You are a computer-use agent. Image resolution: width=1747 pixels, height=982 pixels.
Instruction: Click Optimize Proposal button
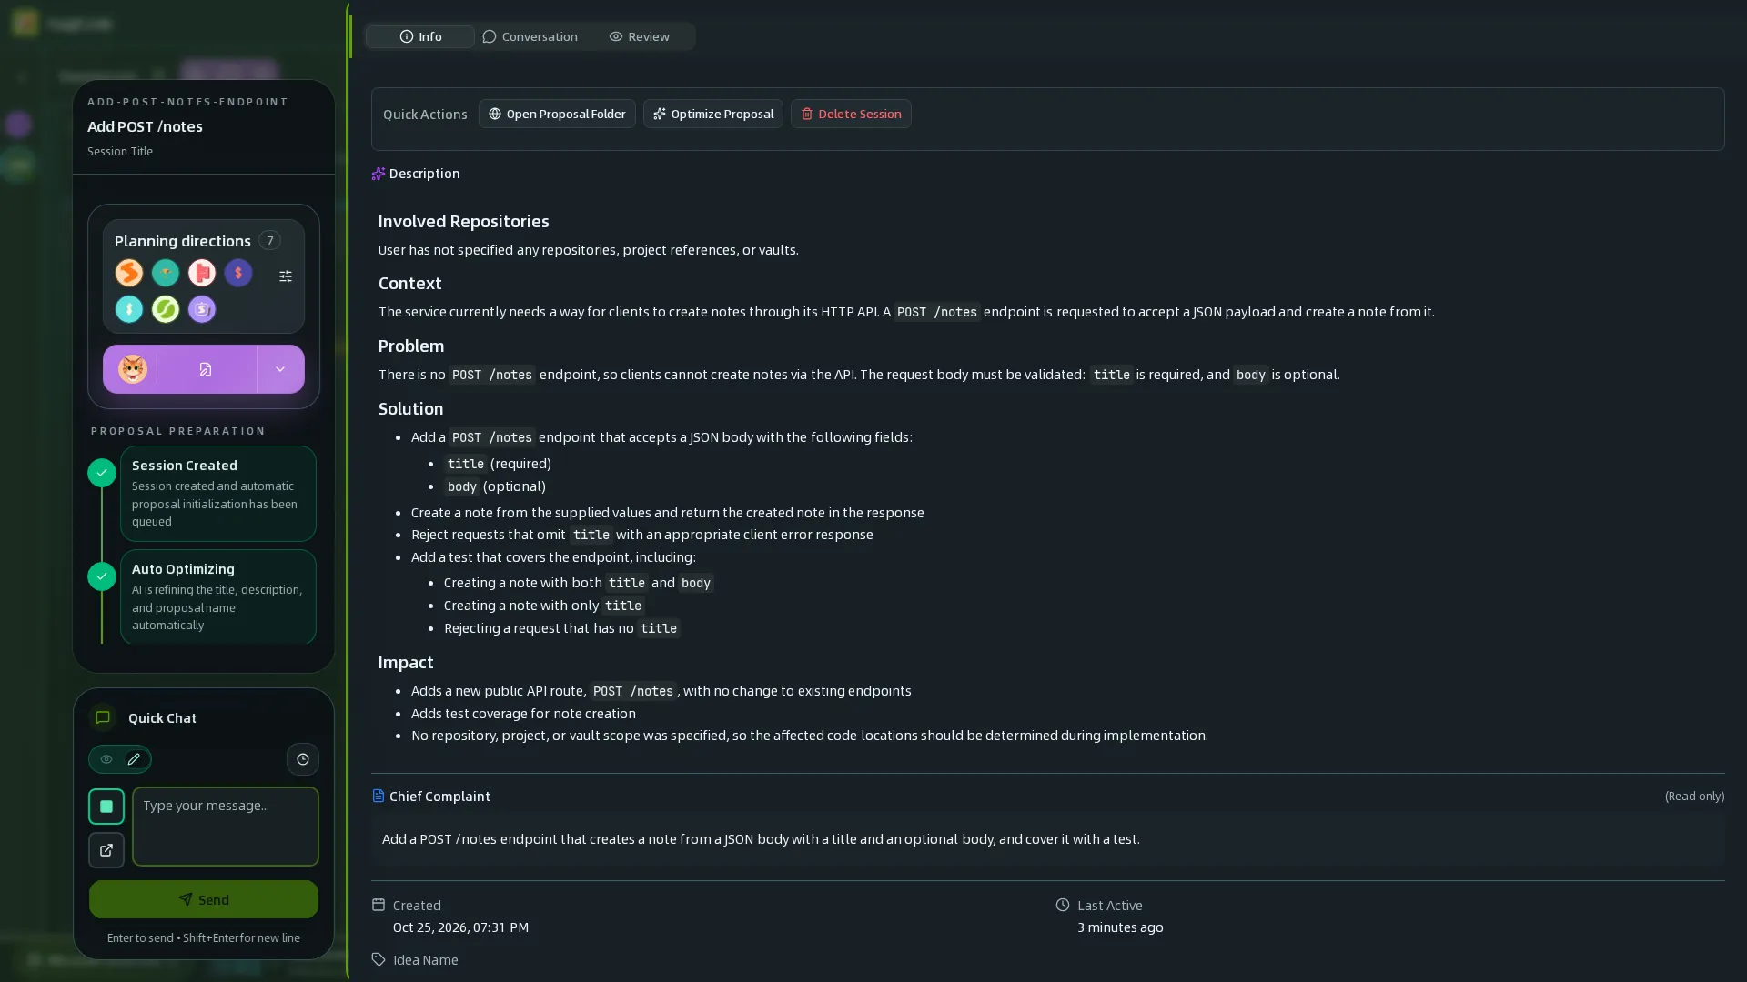pos(713,114)
